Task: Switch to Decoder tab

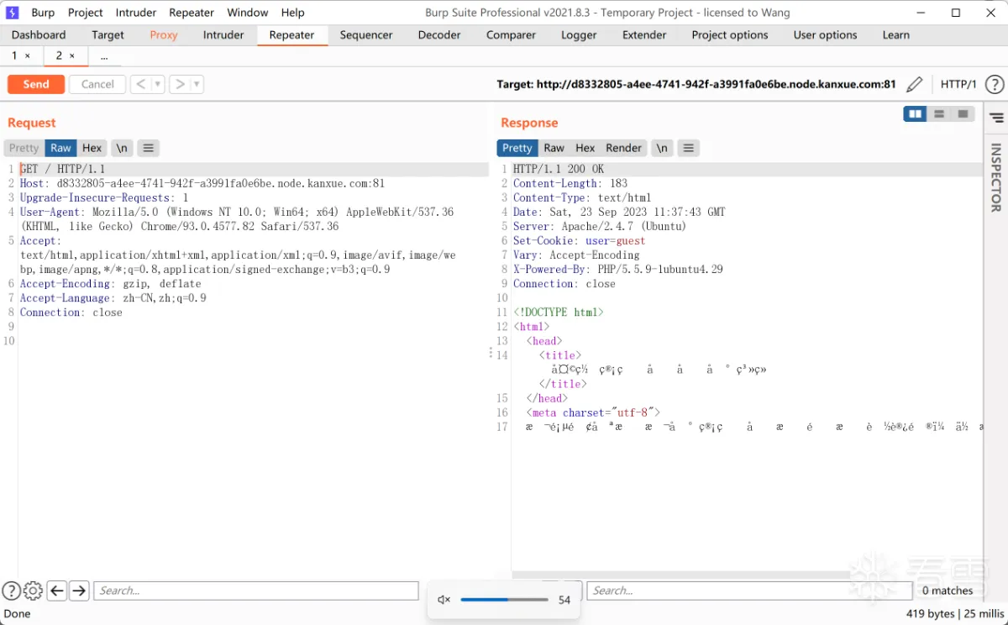Action: point(439,34)
